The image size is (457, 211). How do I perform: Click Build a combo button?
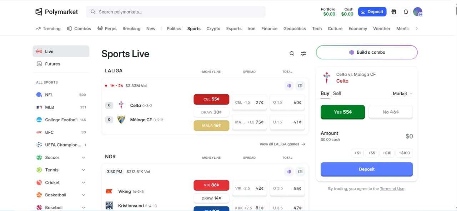pos(367,52)
